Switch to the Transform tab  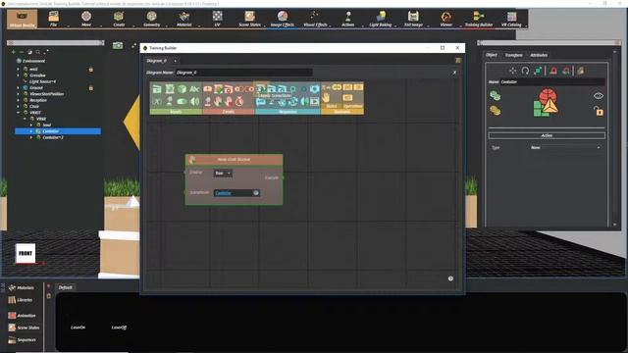[513, 55]
